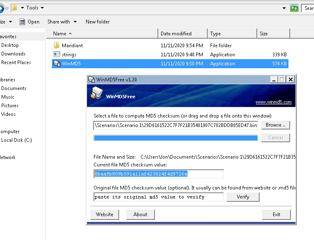Screen dimensions: 314x240
Task: Click the Browse button
Action: (x=276, y=125)
